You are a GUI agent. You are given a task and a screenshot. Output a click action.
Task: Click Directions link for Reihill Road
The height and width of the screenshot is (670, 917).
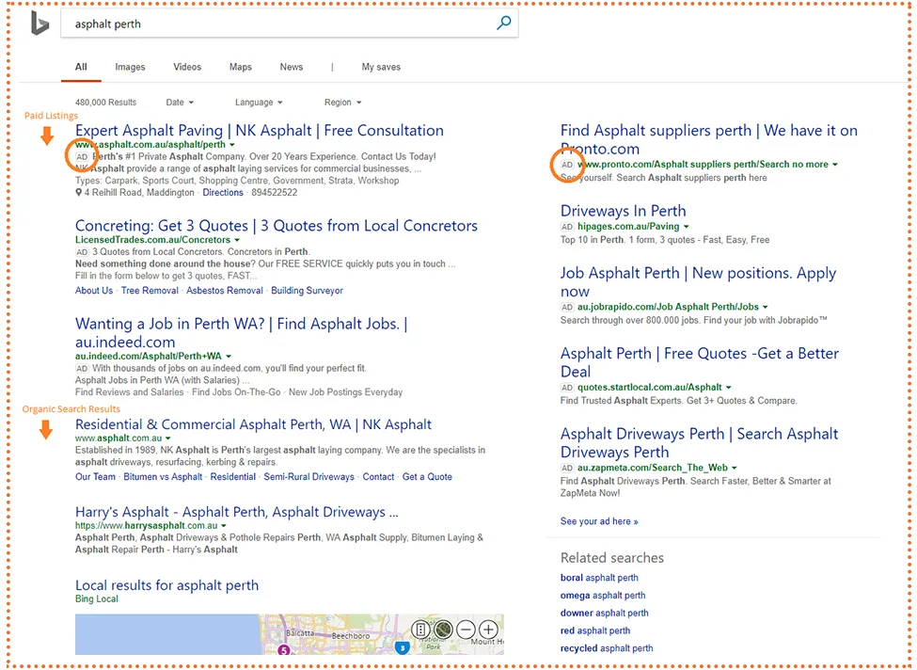coord(223,193)
